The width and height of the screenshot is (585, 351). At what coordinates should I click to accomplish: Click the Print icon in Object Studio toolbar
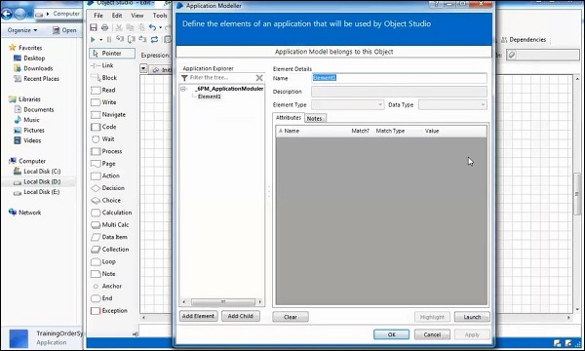(x=105, y=27)
